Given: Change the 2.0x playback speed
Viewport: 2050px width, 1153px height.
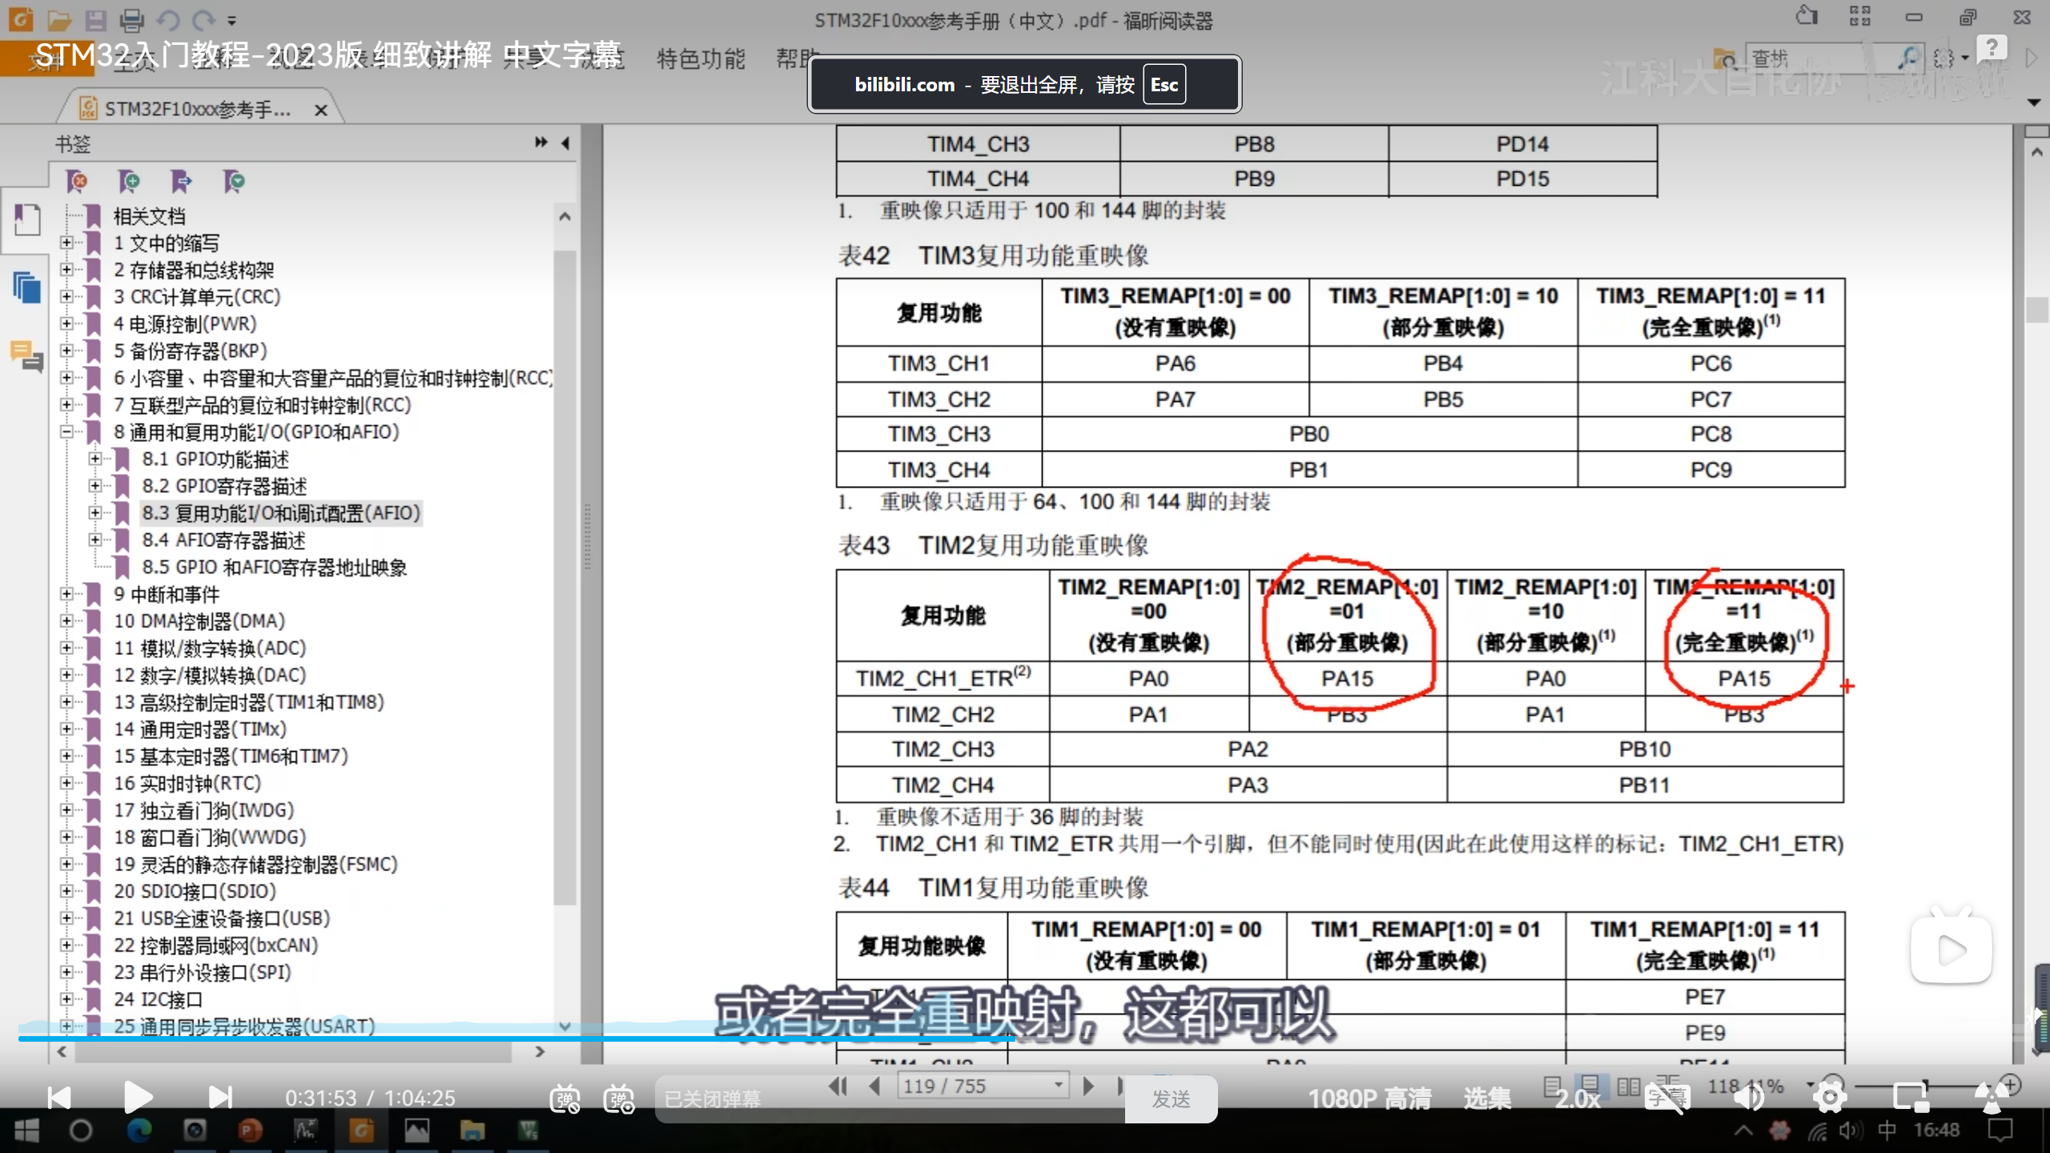Looking at the screenshot, I should (x=1578, y=1099).
